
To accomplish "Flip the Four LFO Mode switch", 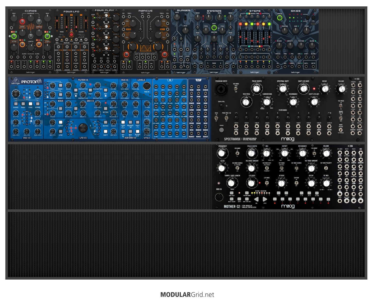I will (x=62, y=35).
